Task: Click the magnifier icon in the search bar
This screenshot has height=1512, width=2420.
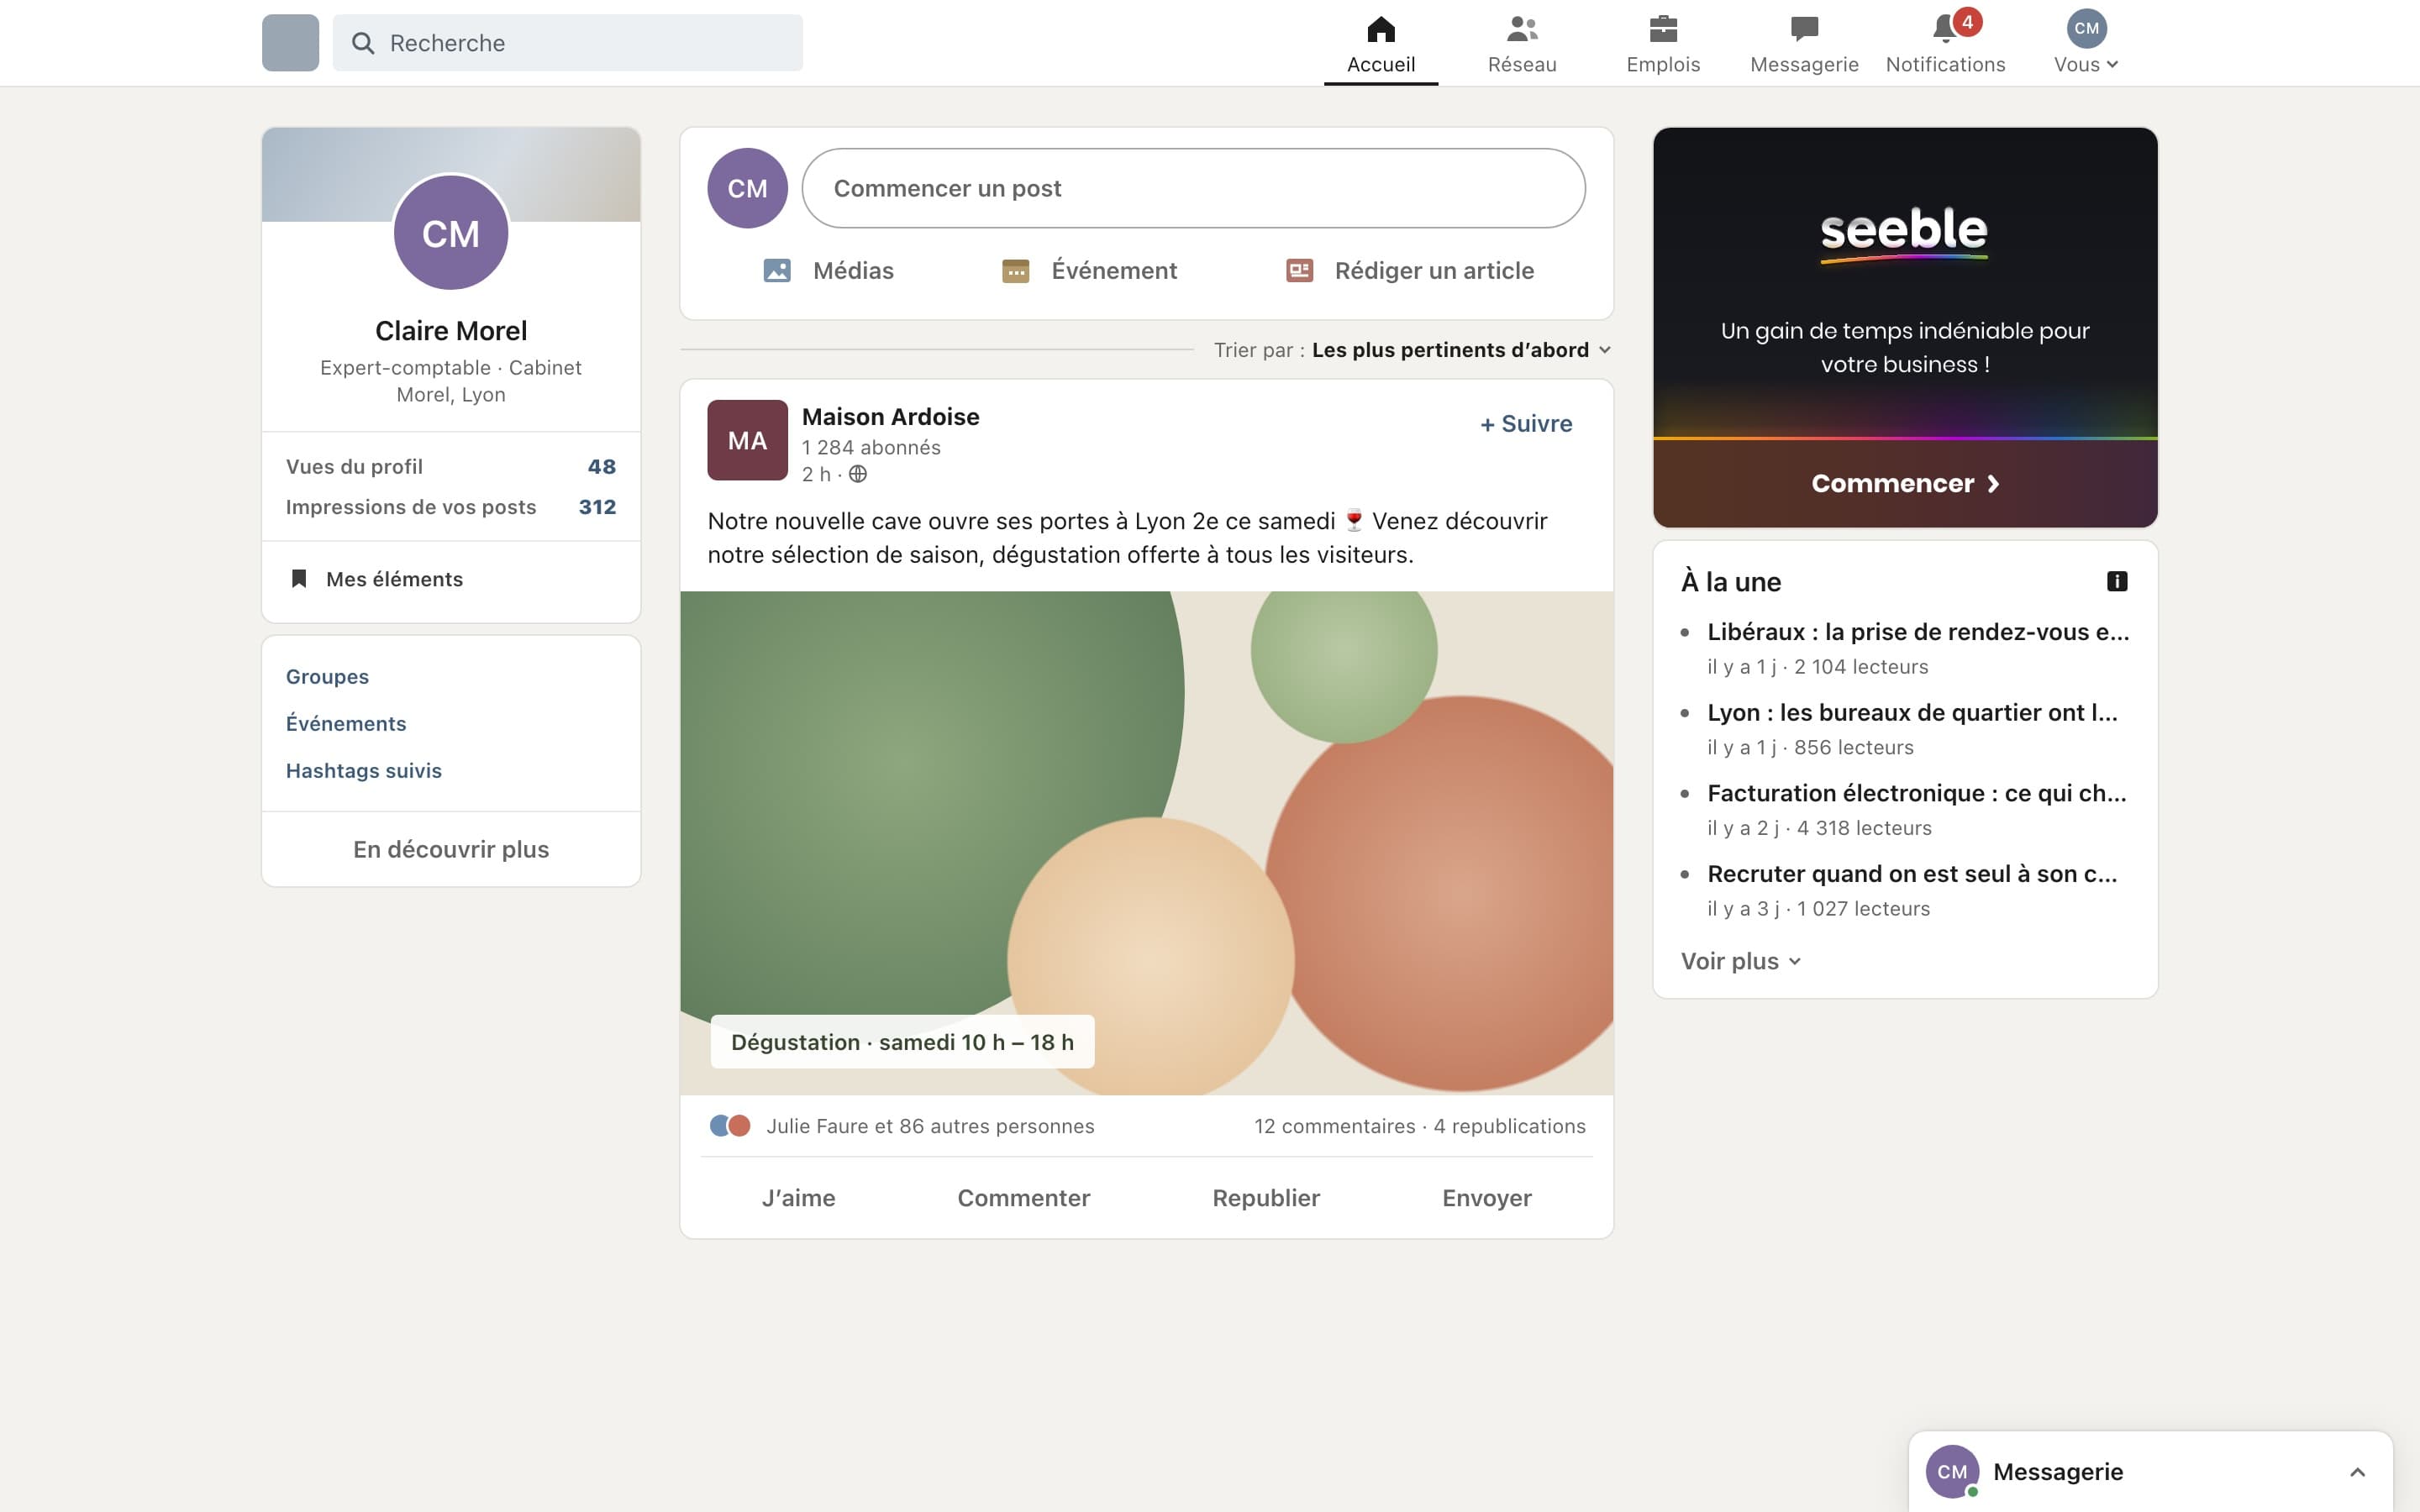Action: [x=363, y=43]
